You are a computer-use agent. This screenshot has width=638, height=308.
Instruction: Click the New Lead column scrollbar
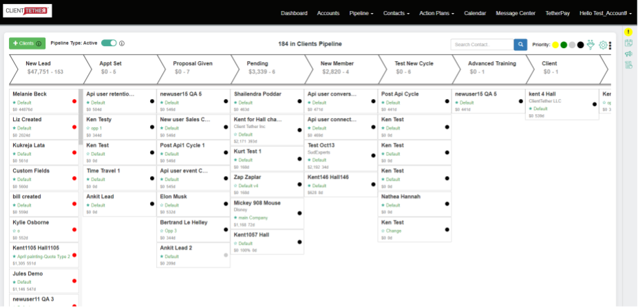(81, 117)
